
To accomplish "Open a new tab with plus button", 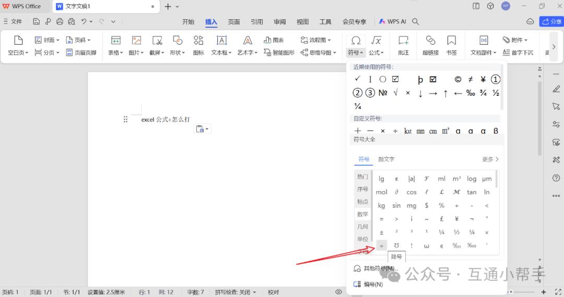I will pos(168,6).
